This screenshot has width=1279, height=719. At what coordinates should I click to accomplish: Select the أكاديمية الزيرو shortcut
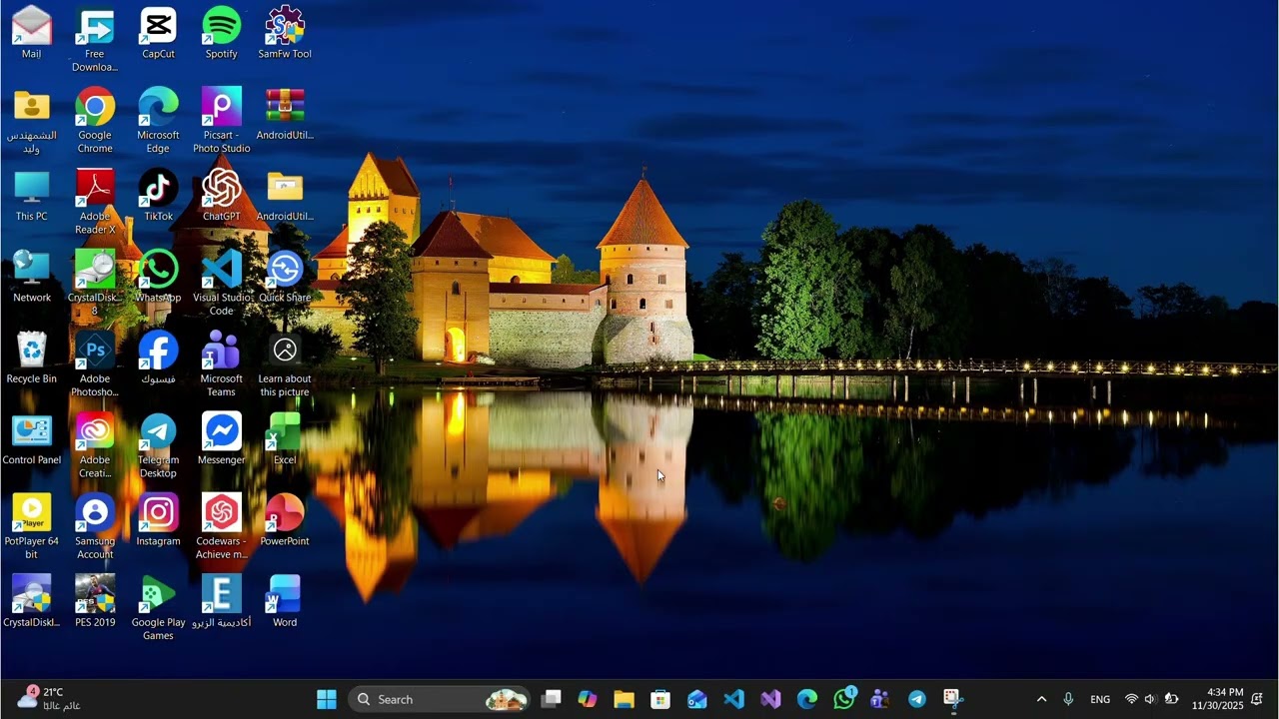click(221, 602)
